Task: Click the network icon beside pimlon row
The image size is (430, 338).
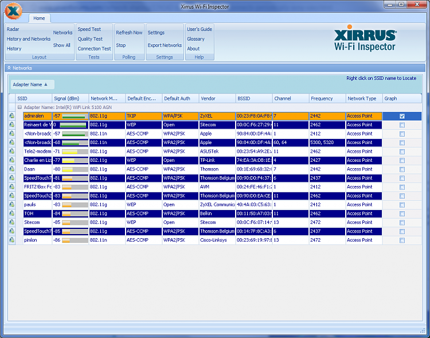Action: pyautogui.click(x=12, y=240)
